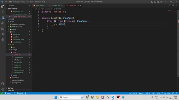This screenshot has width=179, height=100.
Task: Open the Manage gear icon
Action: click(x=3, y=89)
